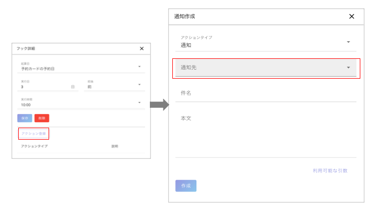Viewport: 376px width, 211px height.
Task: Expand the アクションタイプ dropdown arrow
Action: [348, 42]
